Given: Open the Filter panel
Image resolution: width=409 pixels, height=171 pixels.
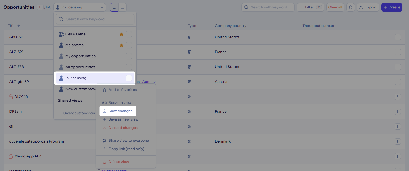Looking at the screenshot, I should 310,7.
